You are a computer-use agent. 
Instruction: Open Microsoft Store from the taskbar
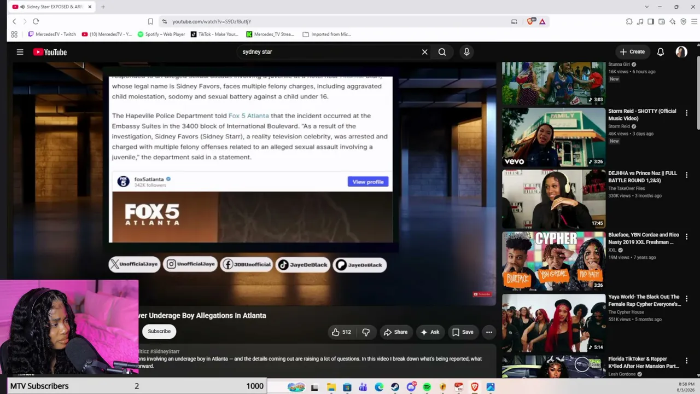[x=347, y=387]
